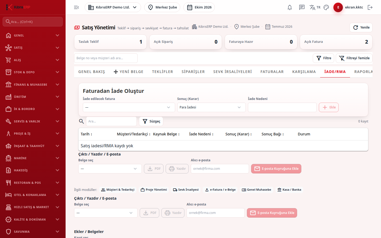The width and height of the screenshot is (381, 238).
Task: Click the Açık Fatura summary card
Action: [336, 42]
